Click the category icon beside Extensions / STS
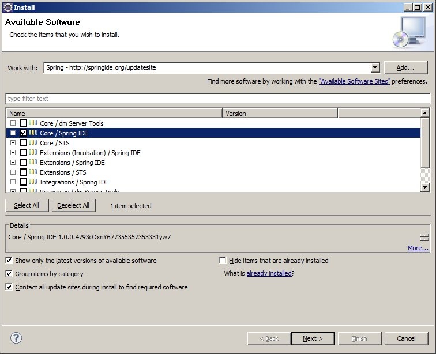Viewport: 436px width, 354px height. point(33,172)
